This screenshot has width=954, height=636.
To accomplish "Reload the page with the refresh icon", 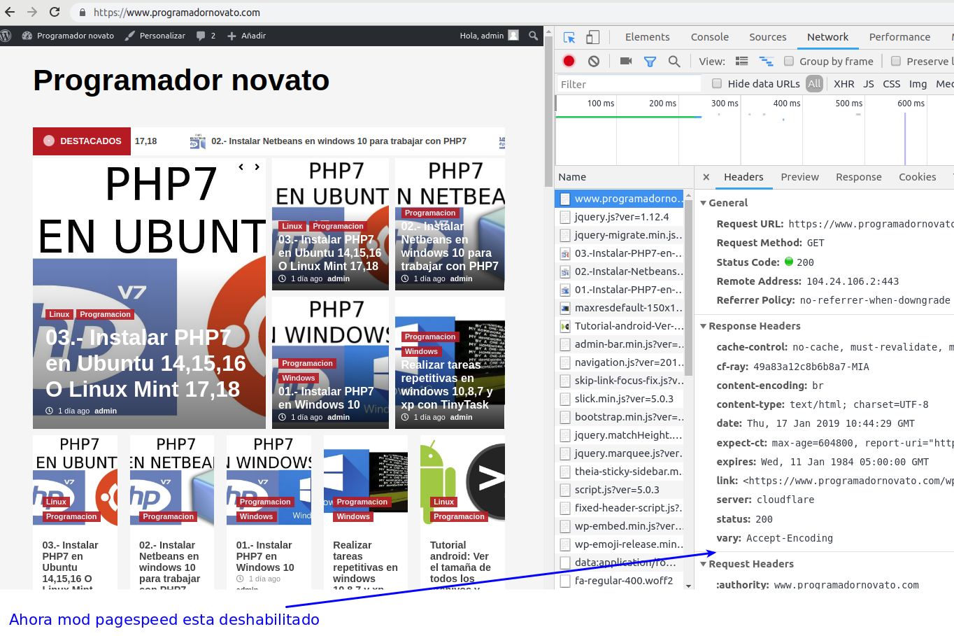I will (55, 12).
